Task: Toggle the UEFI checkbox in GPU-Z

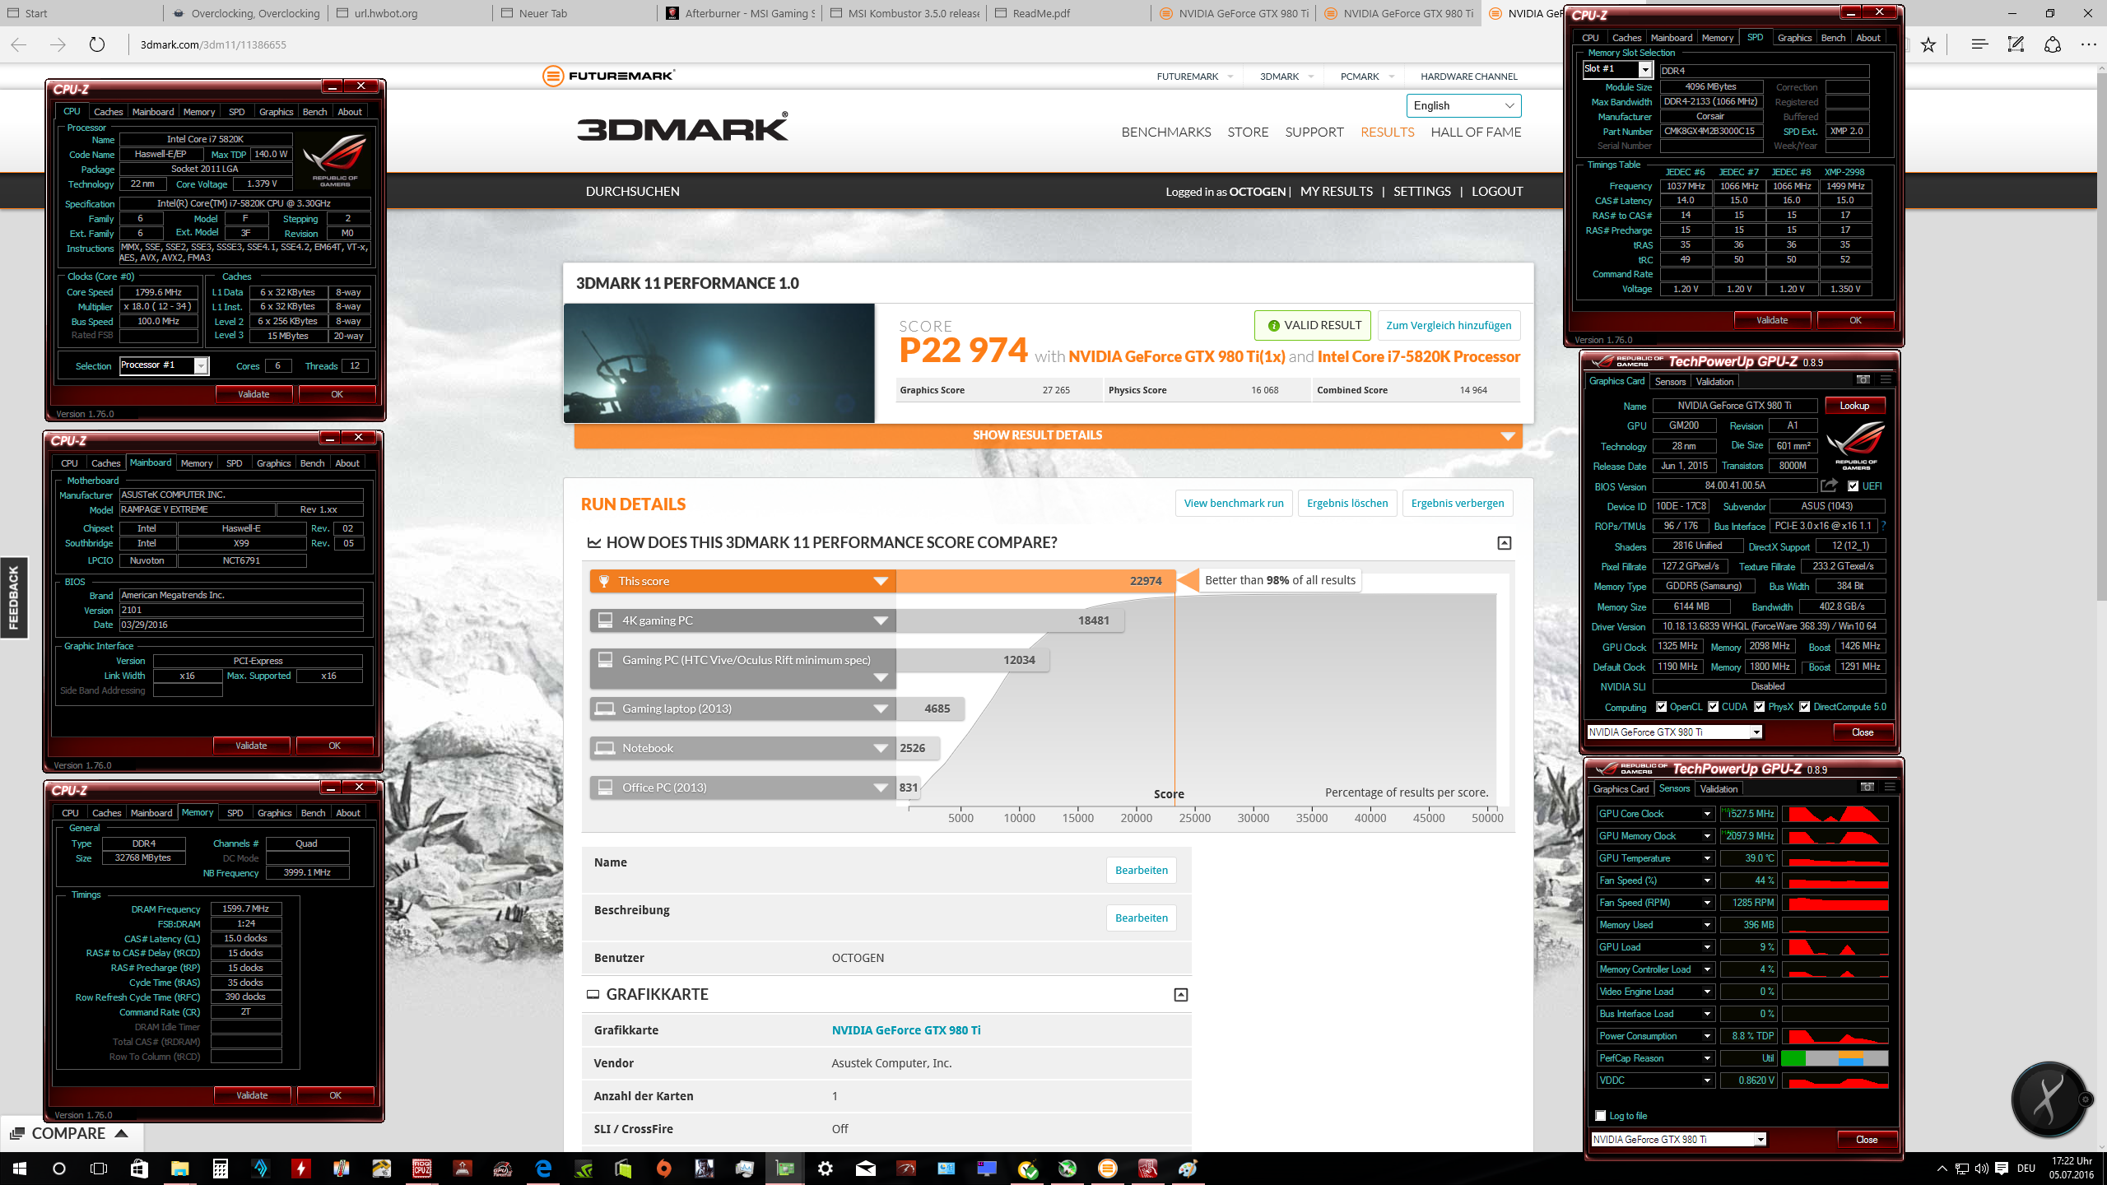Action: click(1853, 486)
